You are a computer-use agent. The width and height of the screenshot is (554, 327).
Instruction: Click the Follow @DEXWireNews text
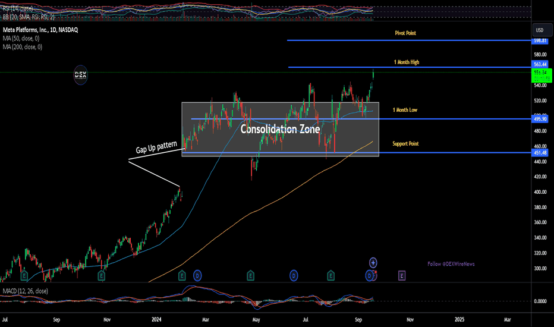coord(451,264)
